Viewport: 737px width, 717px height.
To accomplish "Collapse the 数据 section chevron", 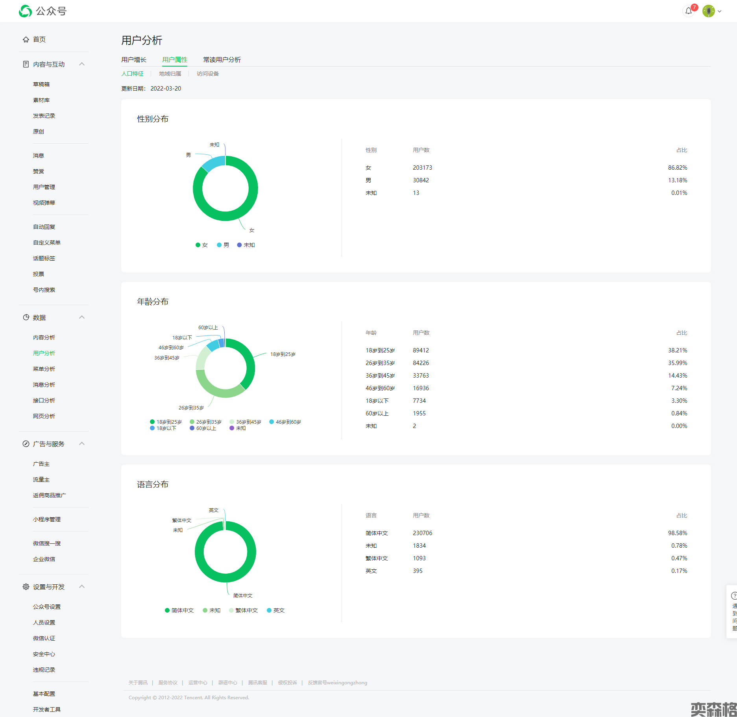I will point(82,317).
